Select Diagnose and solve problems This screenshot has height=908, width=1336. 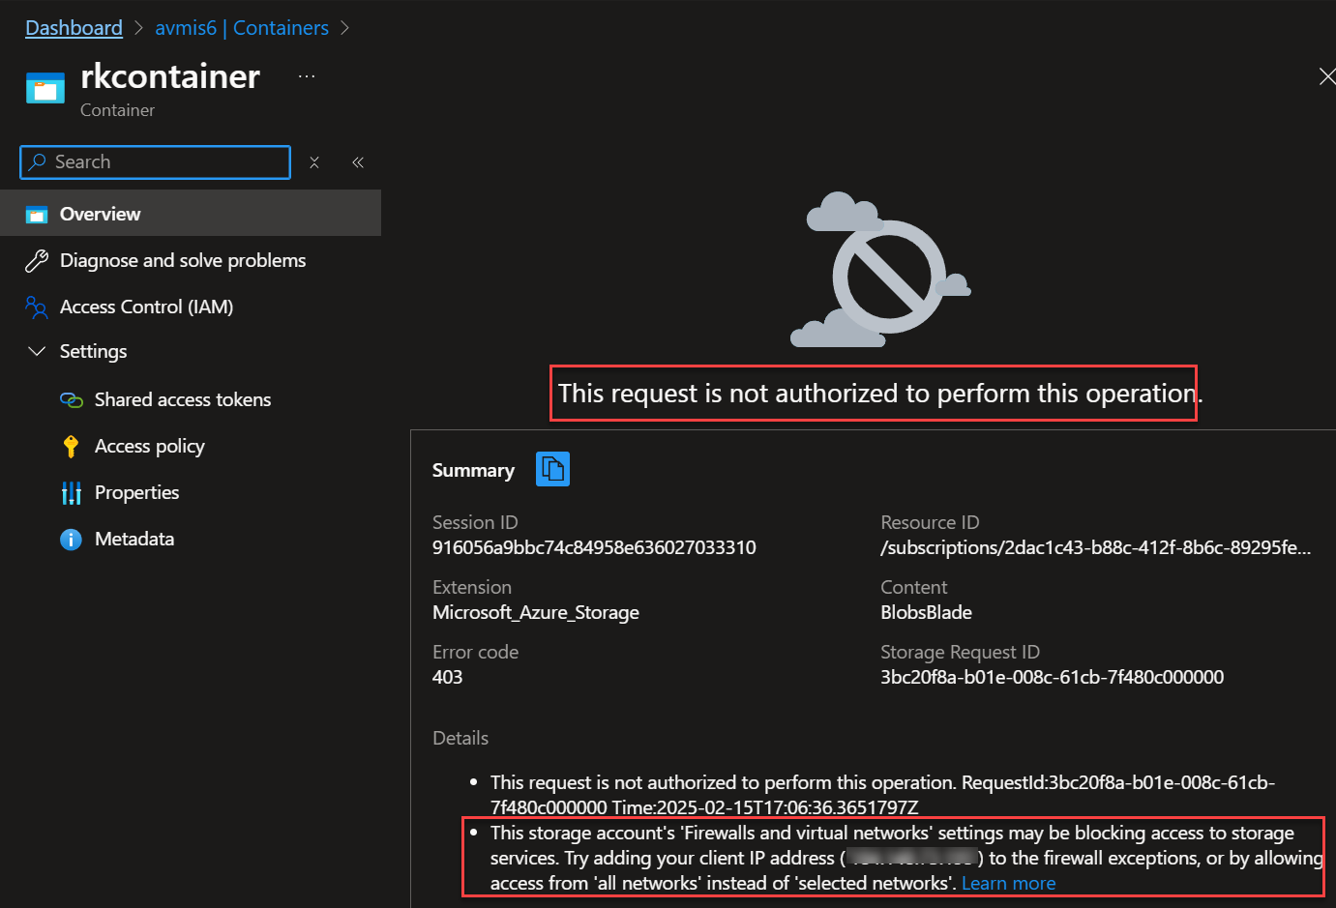[x=183, y=261]
